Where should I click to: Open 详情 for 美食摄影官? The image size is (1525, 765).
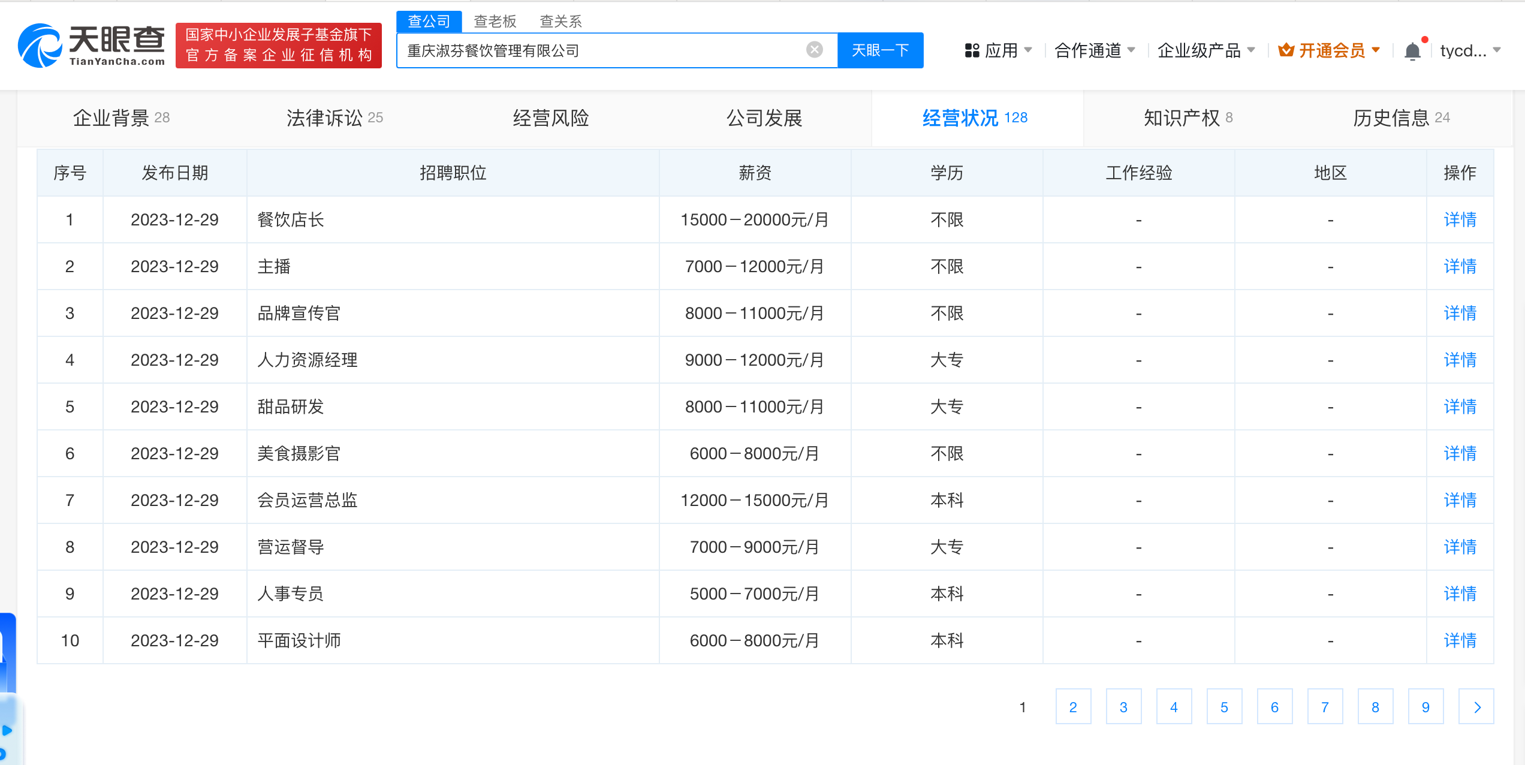pos(1460,454)
